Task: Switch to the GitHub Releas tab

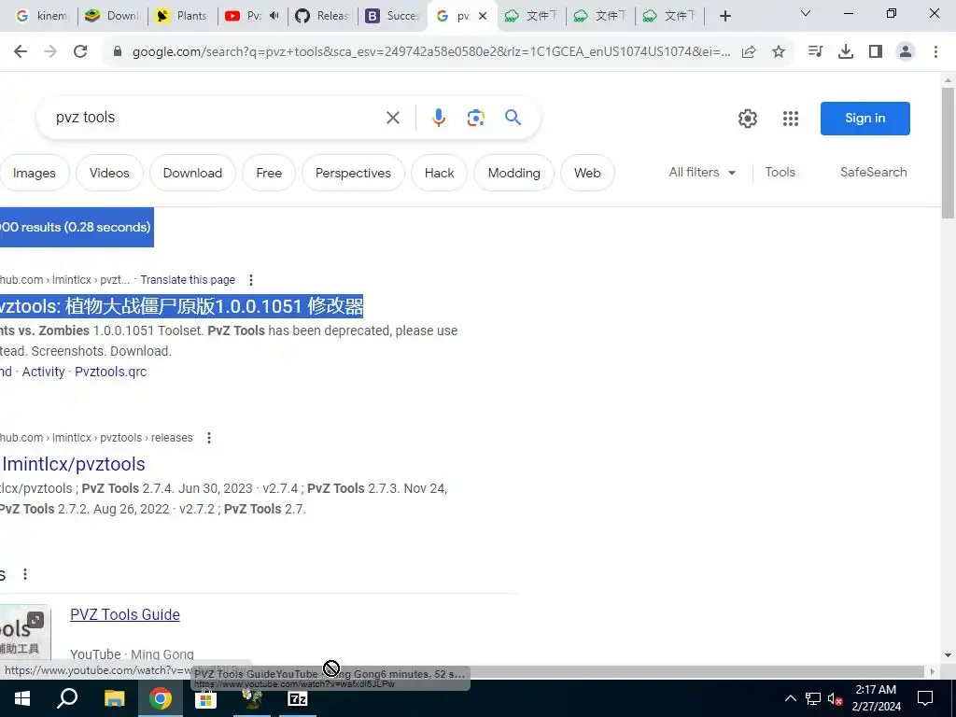Action: coord(322,16)
